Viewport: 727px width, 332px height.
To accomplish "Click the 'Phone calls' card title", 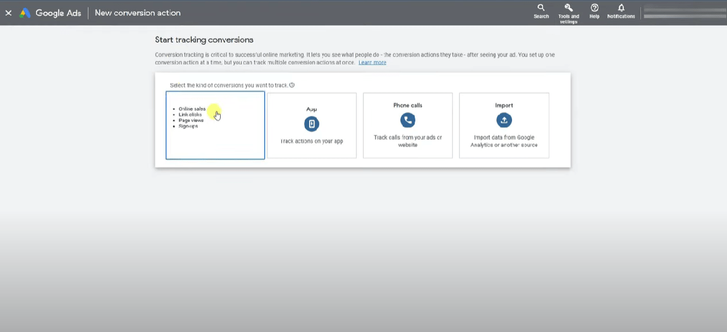I will [408, 106].
